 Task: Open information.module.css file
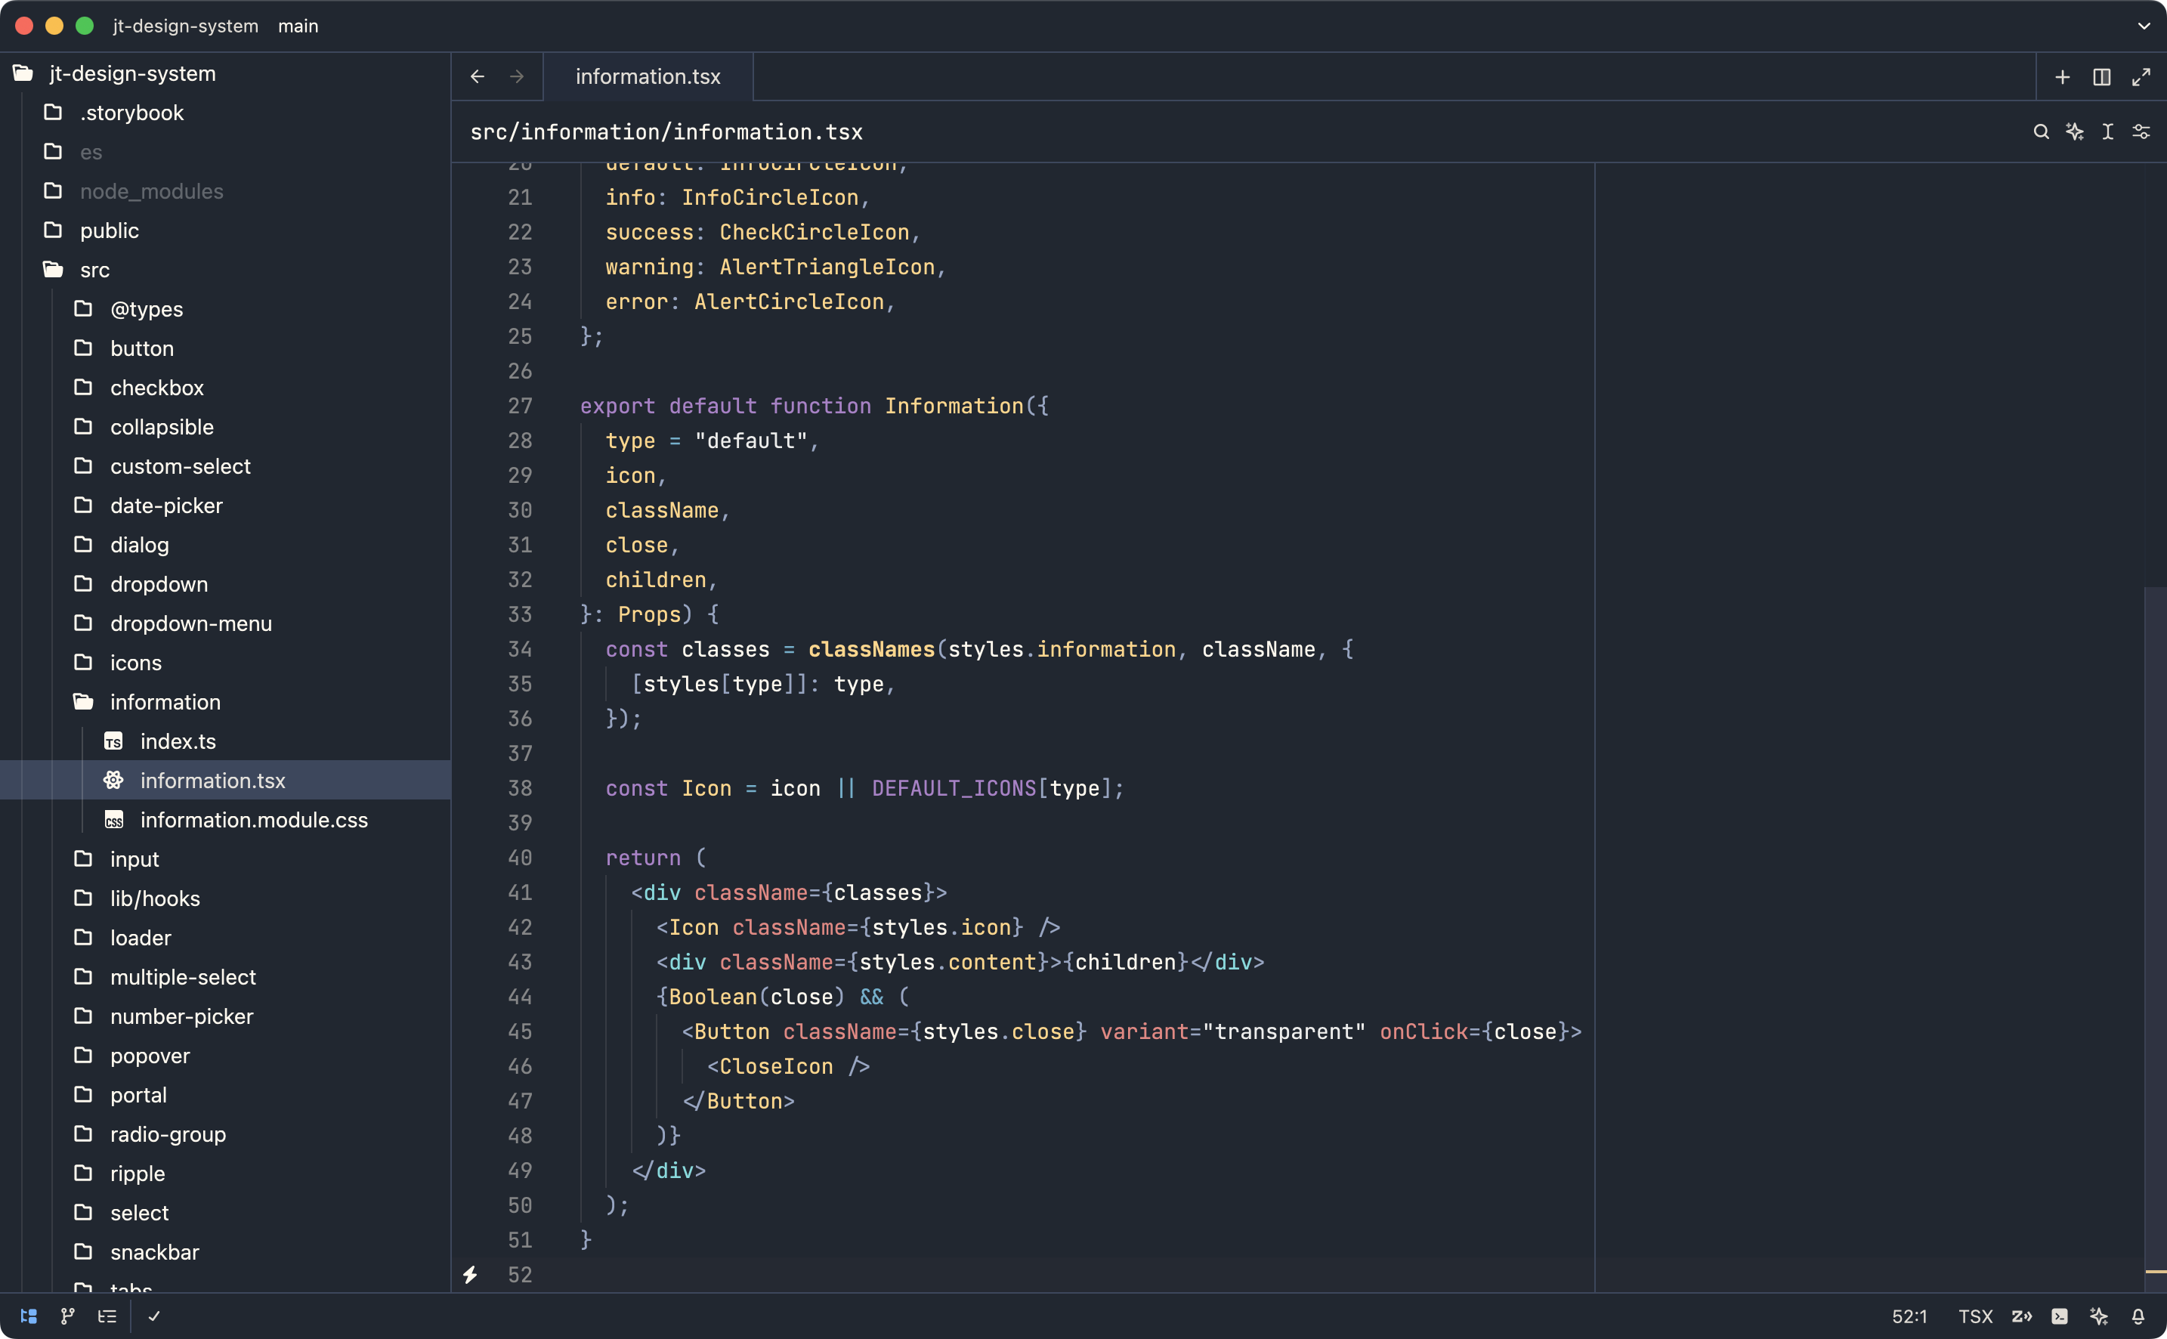(x=226, y=820)
